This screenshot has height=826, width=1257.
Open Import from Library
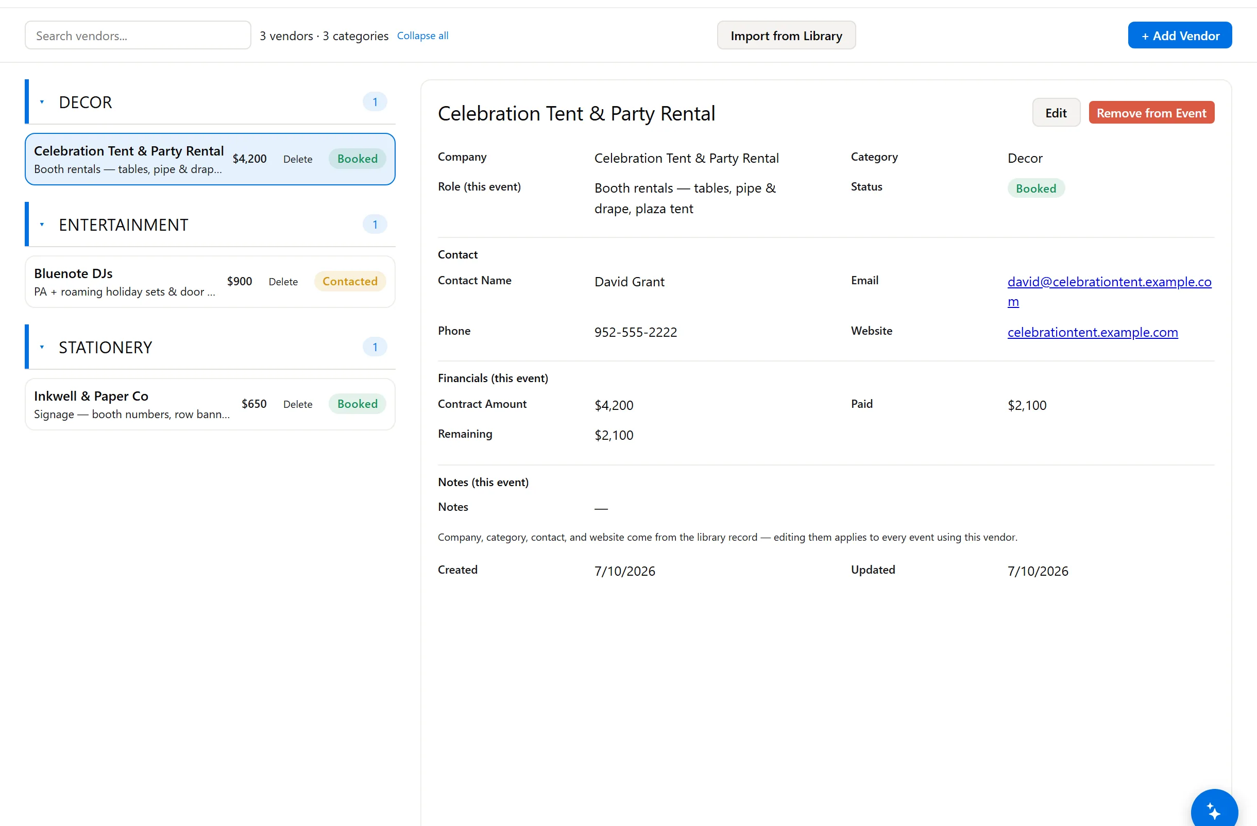click(786, 36)
